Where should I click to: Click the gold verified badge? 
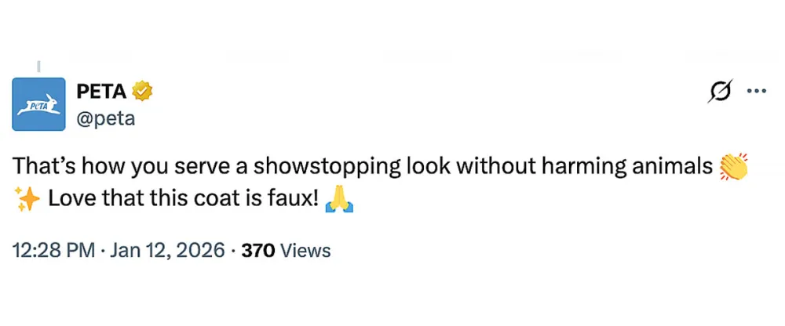[x=141, y=92]
